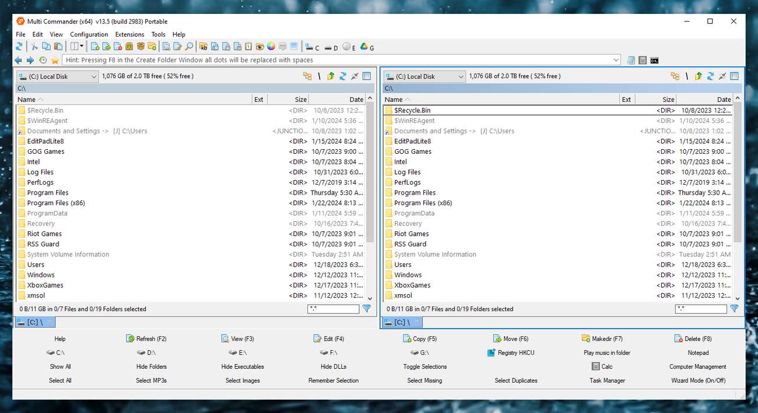Click the new folder toolbar icon
This screenshot has height=413, width=758.
(x=152, y=47)
